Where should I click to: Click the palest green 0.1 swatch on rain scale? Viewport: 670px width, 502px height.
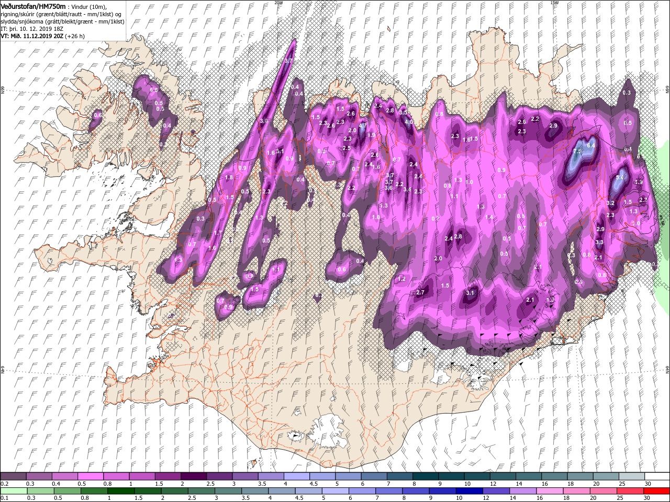pos(14,491)
